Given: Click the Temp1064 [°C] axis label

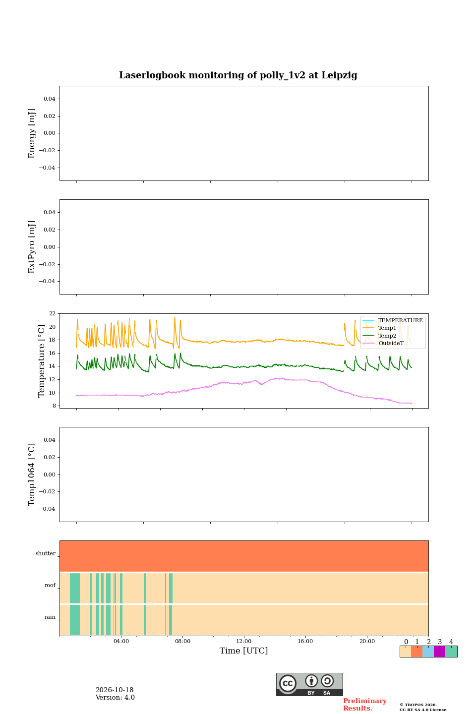Looking at the screenshot, I should point(32,475).
